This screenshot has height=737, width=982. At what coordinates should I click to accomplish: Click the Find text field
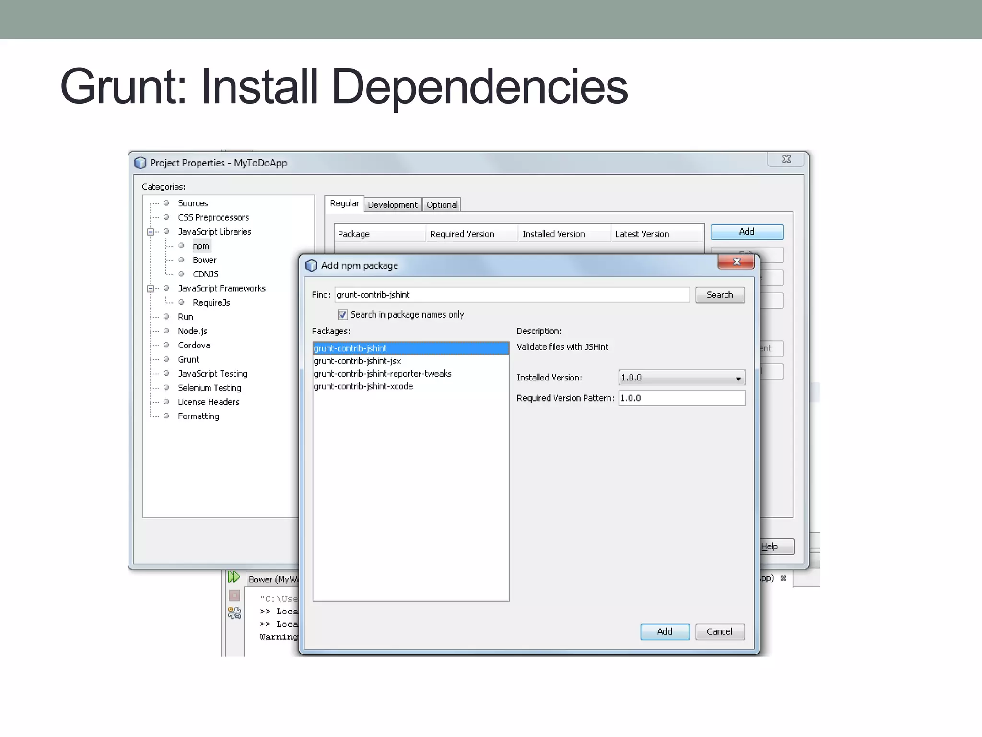[x=512, y=295]
